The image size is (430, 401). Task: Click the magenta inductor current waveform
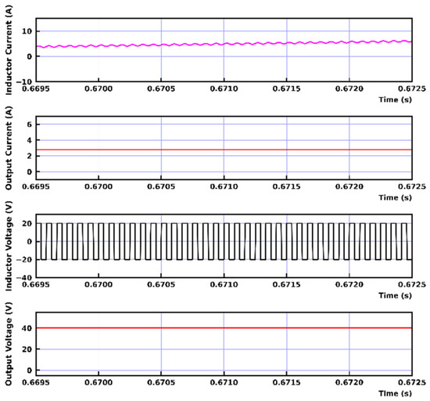224,44
